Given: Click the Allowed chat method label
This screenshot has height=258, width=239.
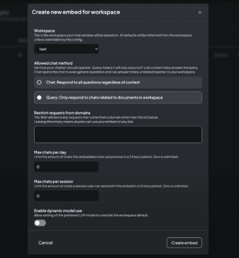Looking at the screenshot, I should pos(53,63).
